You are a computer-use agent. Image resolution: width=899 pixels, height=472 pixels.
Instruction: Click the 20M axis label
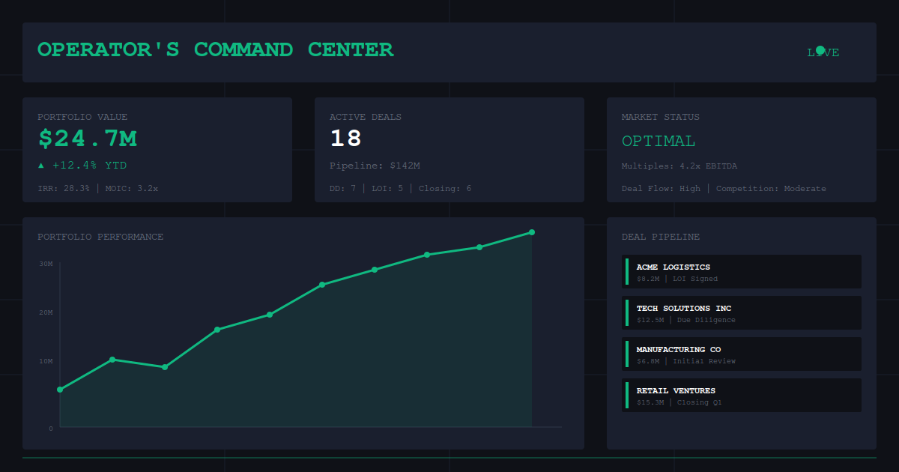click(46, 312)
